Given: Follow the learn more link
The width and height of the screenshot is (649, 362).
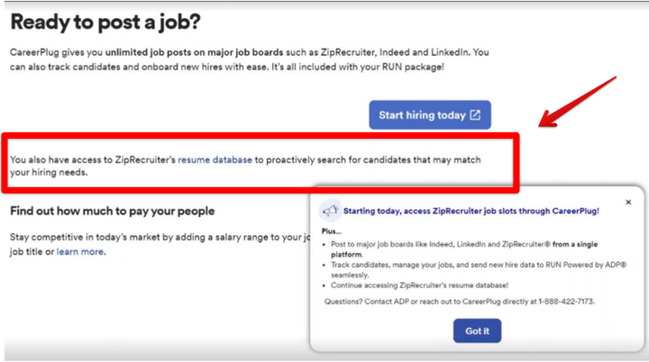Looking at the screenshot, I should (x=80, y=251).
